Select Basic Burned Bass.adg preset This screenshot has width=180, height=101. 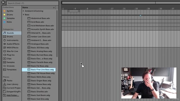point(42,55)
